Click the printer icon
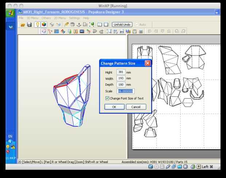 pos(141,31)
